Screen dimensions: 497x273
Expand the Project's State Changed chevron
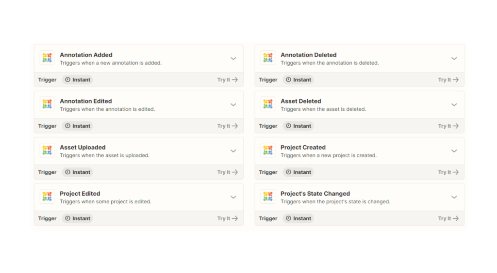(454, 197)
